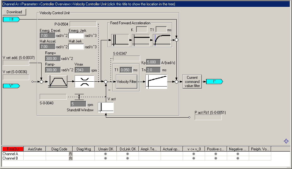Click the Diag Msg column header
Viewport: 292px width, 169px height.
pos(83,149)
